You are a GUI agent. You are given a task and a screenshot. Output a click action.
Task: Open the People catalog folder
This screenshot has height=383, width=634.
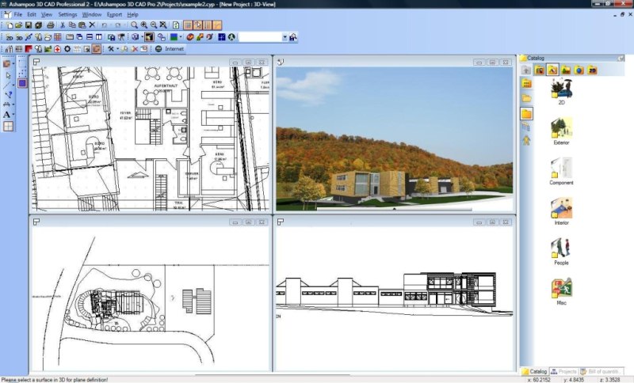click(x=561, y=251)
